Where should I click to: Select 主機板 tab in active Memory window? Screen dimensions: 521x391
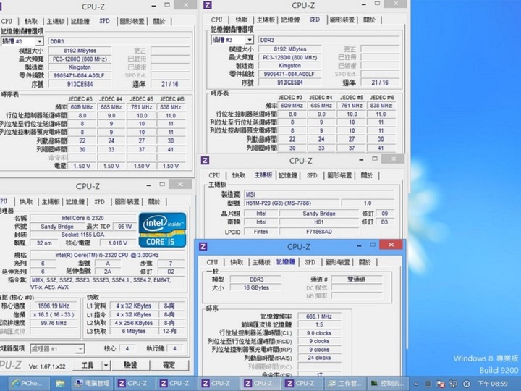(261, 262)
